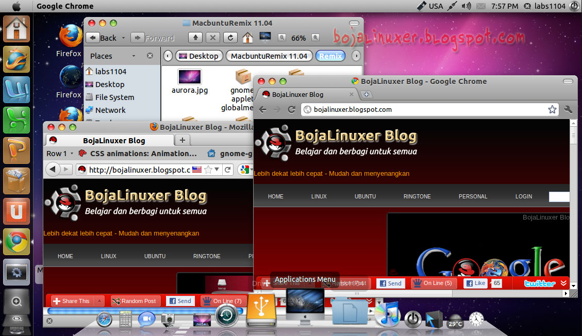Click the Safari compass icon in the dock

pyautogui.click(x=104, y=320)
